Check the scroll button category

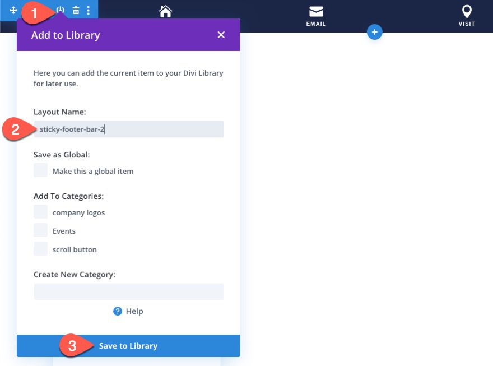40,248
